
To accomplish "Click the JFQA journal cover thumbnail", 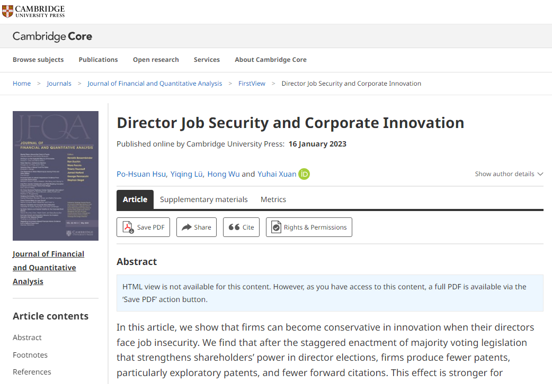I will point(56,176).
